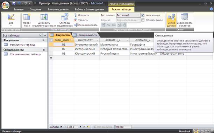214x133 pixels.
Task: Click the increase decimals icon
Action: coord(120,25)
